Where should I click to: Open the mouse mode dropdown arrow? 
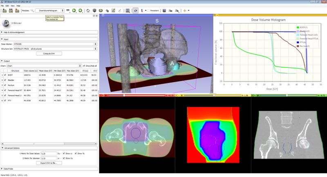coord(146,11)
